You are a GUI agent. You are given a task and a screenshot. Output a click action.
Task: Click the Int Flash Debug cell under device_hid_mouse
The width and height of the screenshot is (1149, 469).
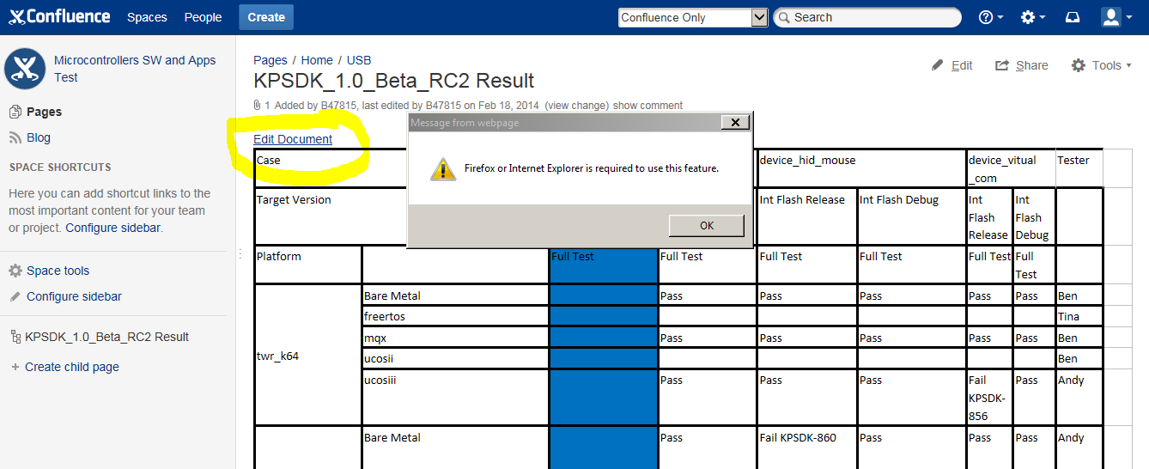click(911, 216)
